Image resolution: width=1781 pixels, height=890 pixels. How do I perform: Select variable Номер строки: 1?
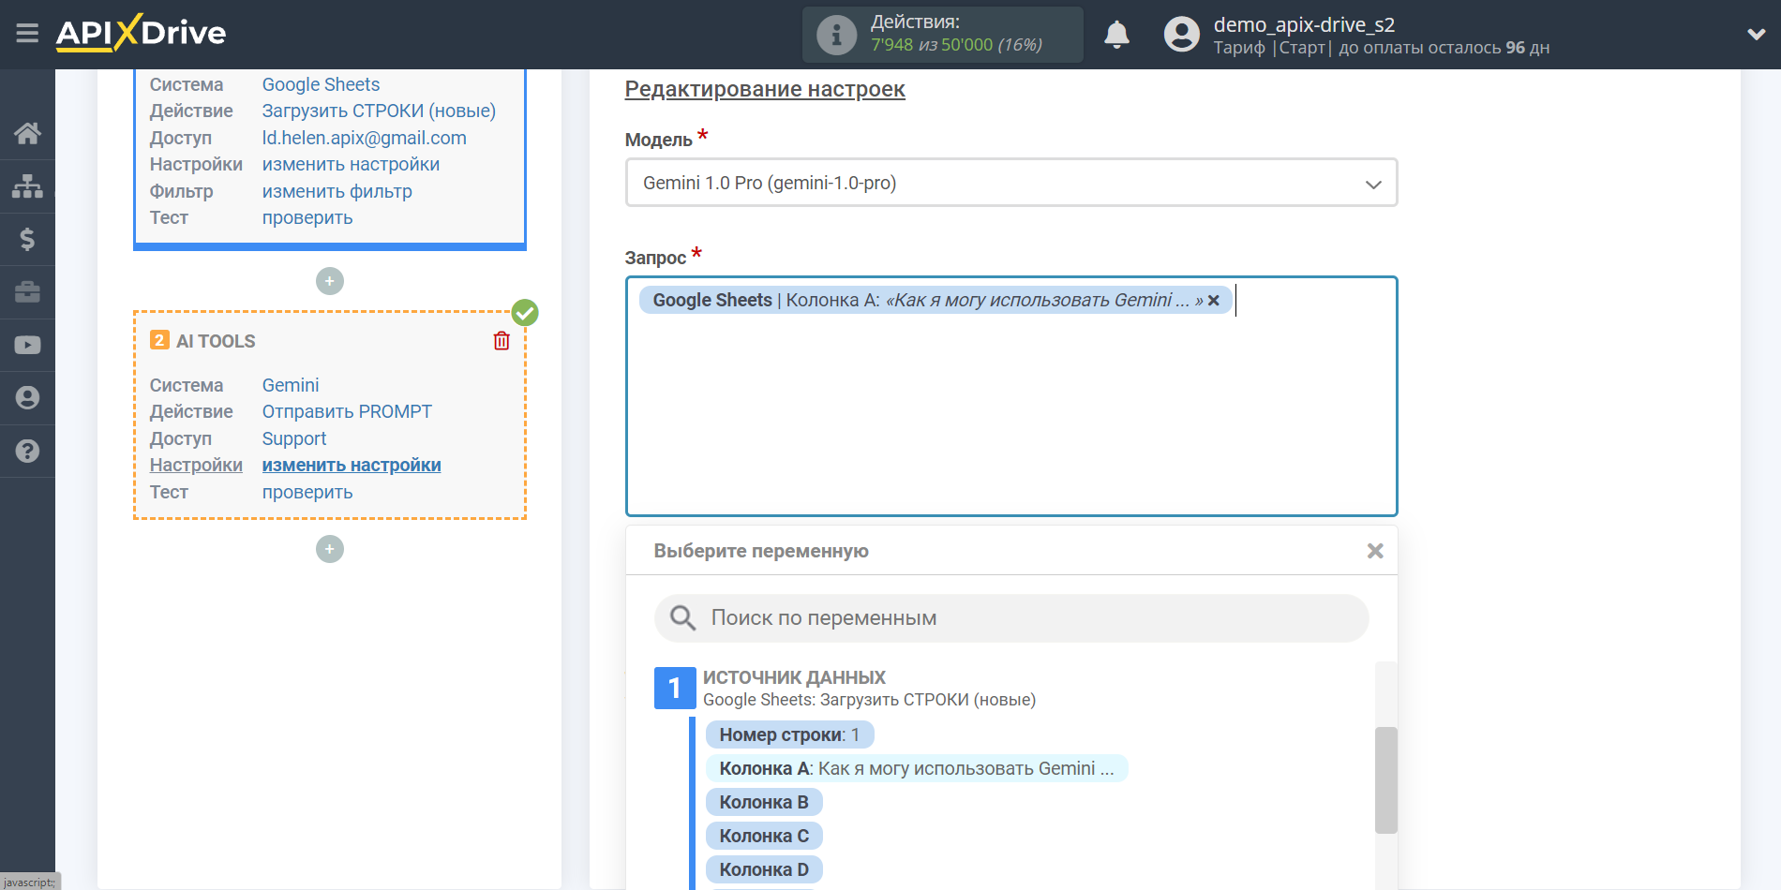coord(789,734)
